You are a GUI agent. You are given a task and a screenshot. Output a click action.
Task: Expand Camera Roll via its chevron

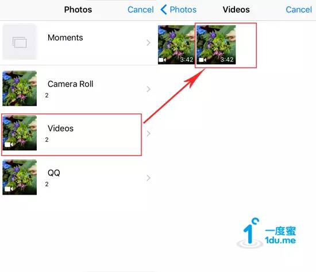pos(149,89)
